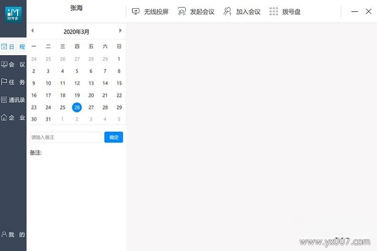The height and width of the screenshot is (251, 377).
Task: Click greyed date 24 of previous month
Action: tap(34, 59)
